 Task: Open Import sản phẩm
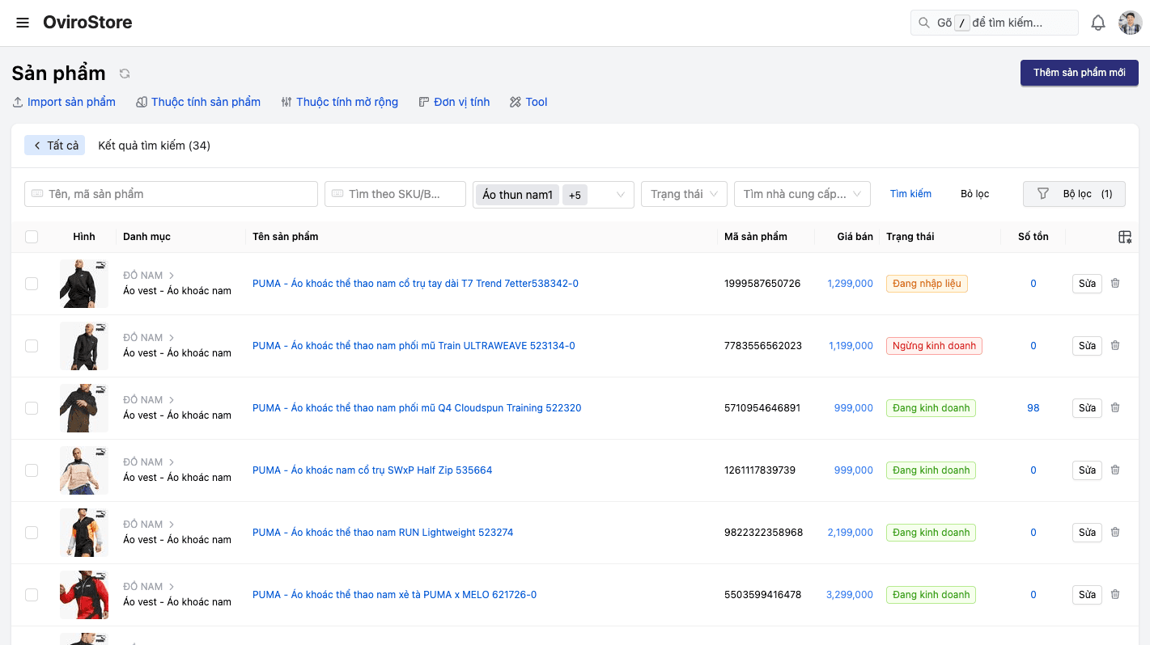point(64,102)
